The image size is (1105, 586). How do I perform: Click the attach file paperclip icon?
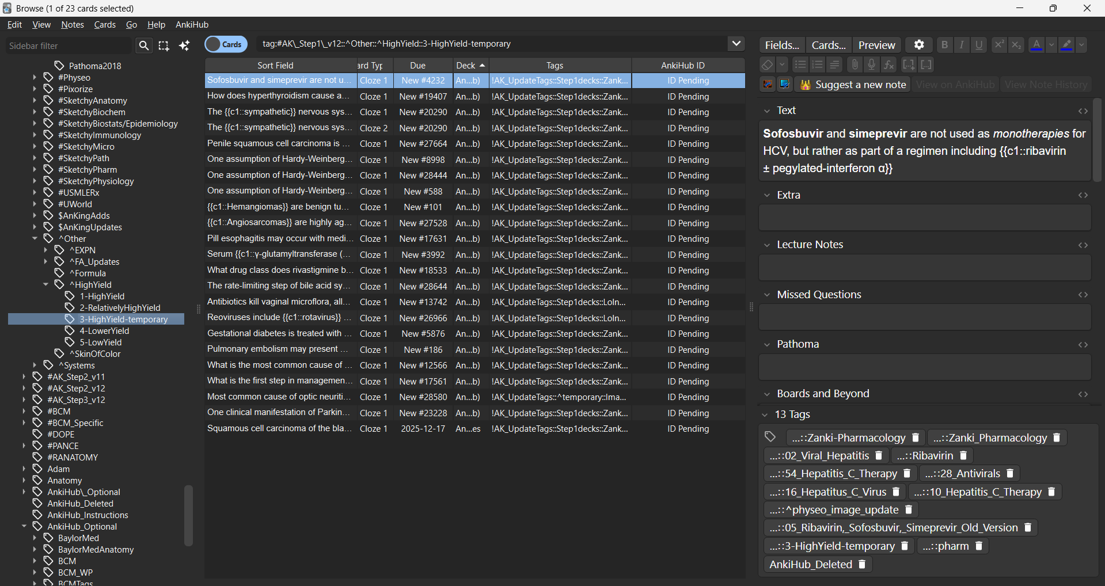point(855,64)
